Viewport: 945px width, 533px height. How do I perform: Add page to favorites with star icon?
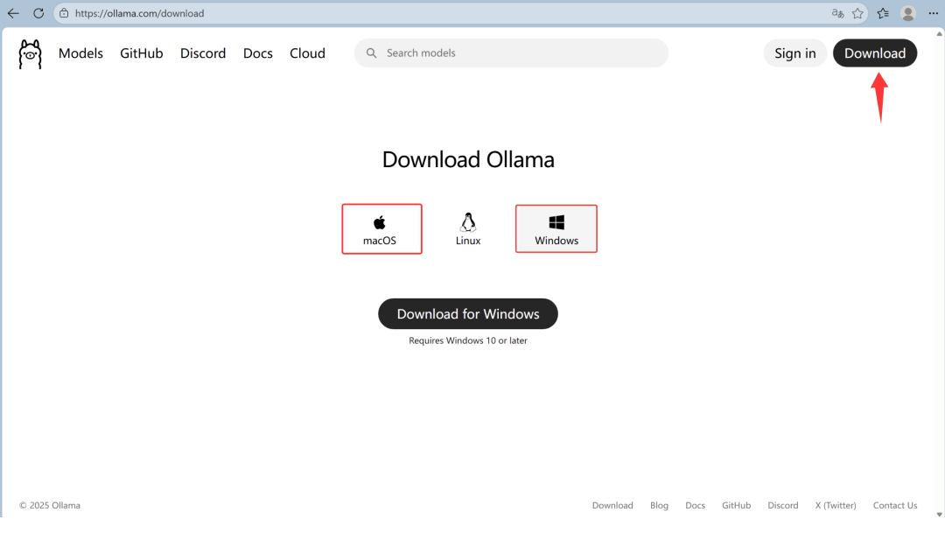[x=857, y=13]
